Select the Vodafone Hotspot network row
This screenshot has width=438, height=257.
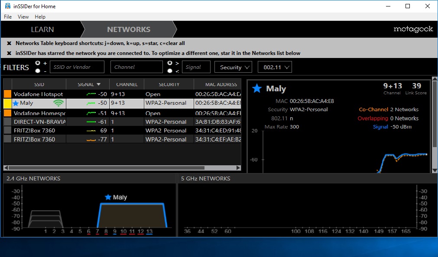pos(122,94)
